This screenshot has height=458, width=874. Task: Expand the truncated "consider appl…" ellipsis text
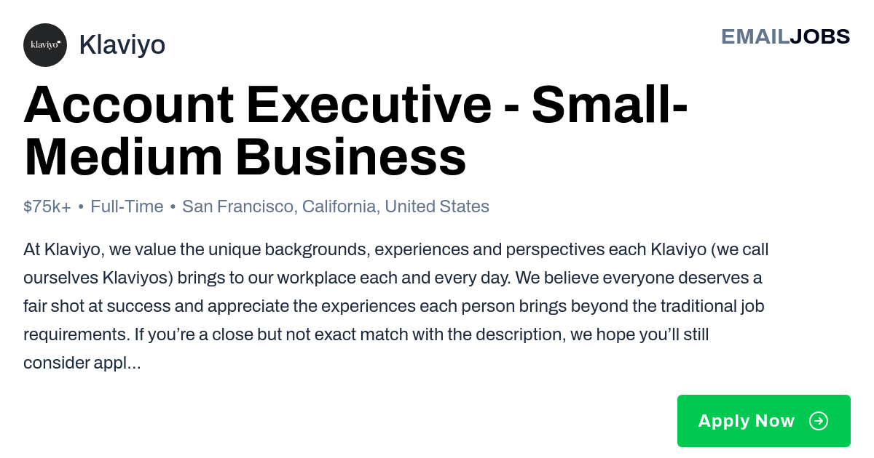pyautogui.click(x=82, y=363)
